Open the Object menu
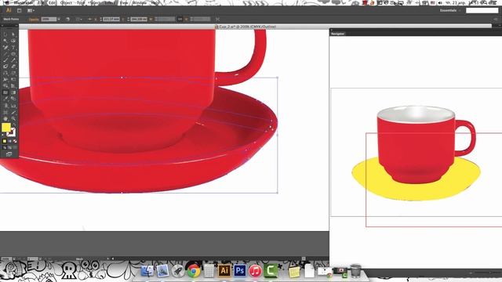This screenshot has height=282, width=502. pos(66,3)
